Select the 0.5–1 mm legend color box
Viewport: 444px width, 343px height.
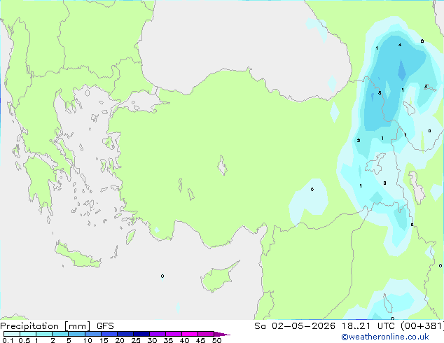pos(28,334)
